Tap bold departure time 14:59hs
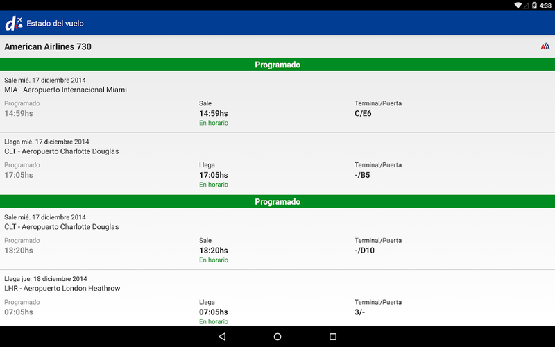Screen dimensions: 555x347 (x=214, y=113)
